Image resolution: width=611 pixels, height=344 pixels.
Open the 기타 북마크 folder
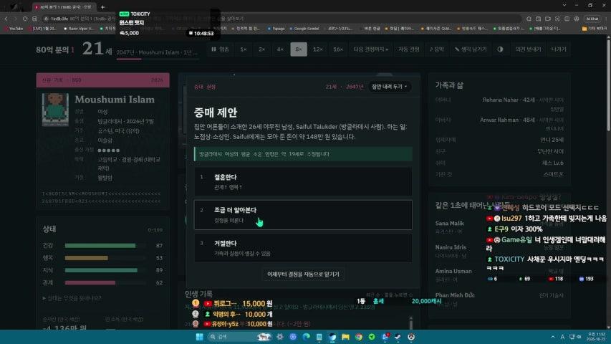coord(593,29)
